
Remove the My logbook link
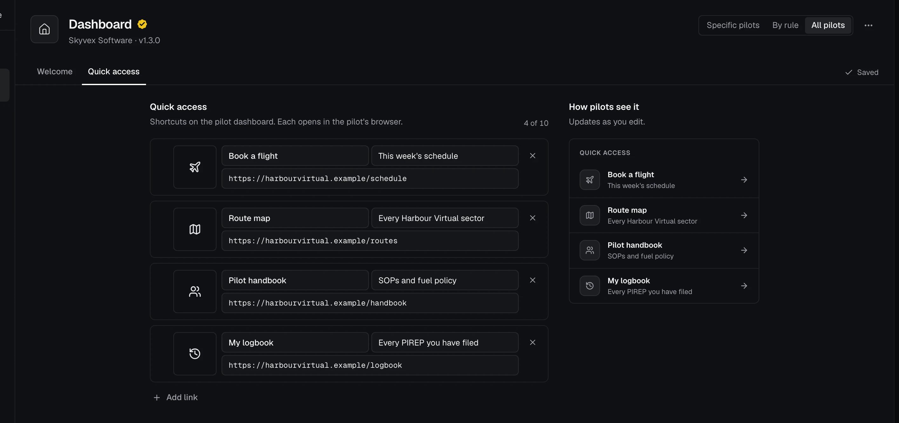[533, 342]
